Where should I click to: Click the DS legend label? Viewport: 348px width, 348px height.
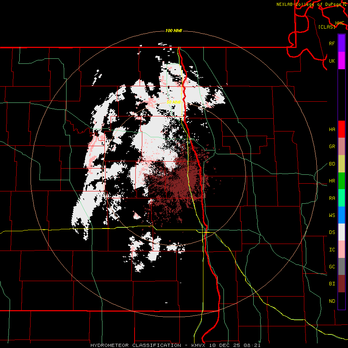[x=332, y=232]
